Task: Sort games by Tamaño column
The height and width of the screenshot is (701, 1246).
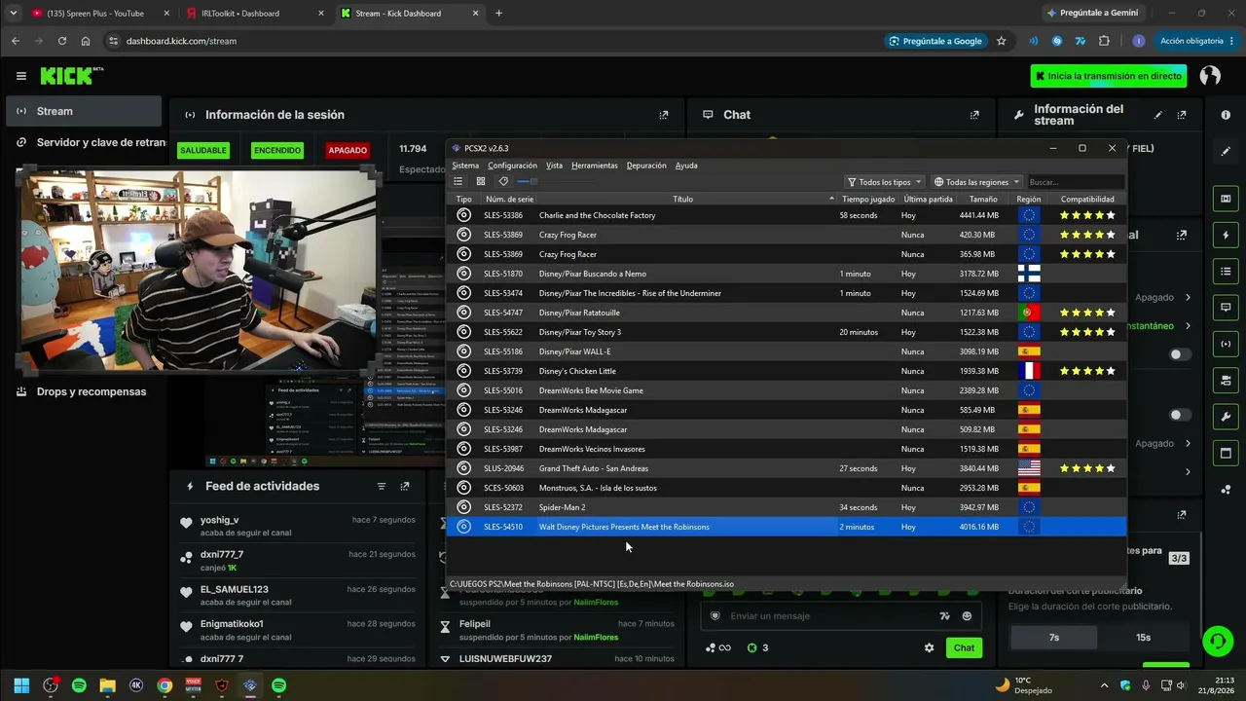Action: point(983,200)
